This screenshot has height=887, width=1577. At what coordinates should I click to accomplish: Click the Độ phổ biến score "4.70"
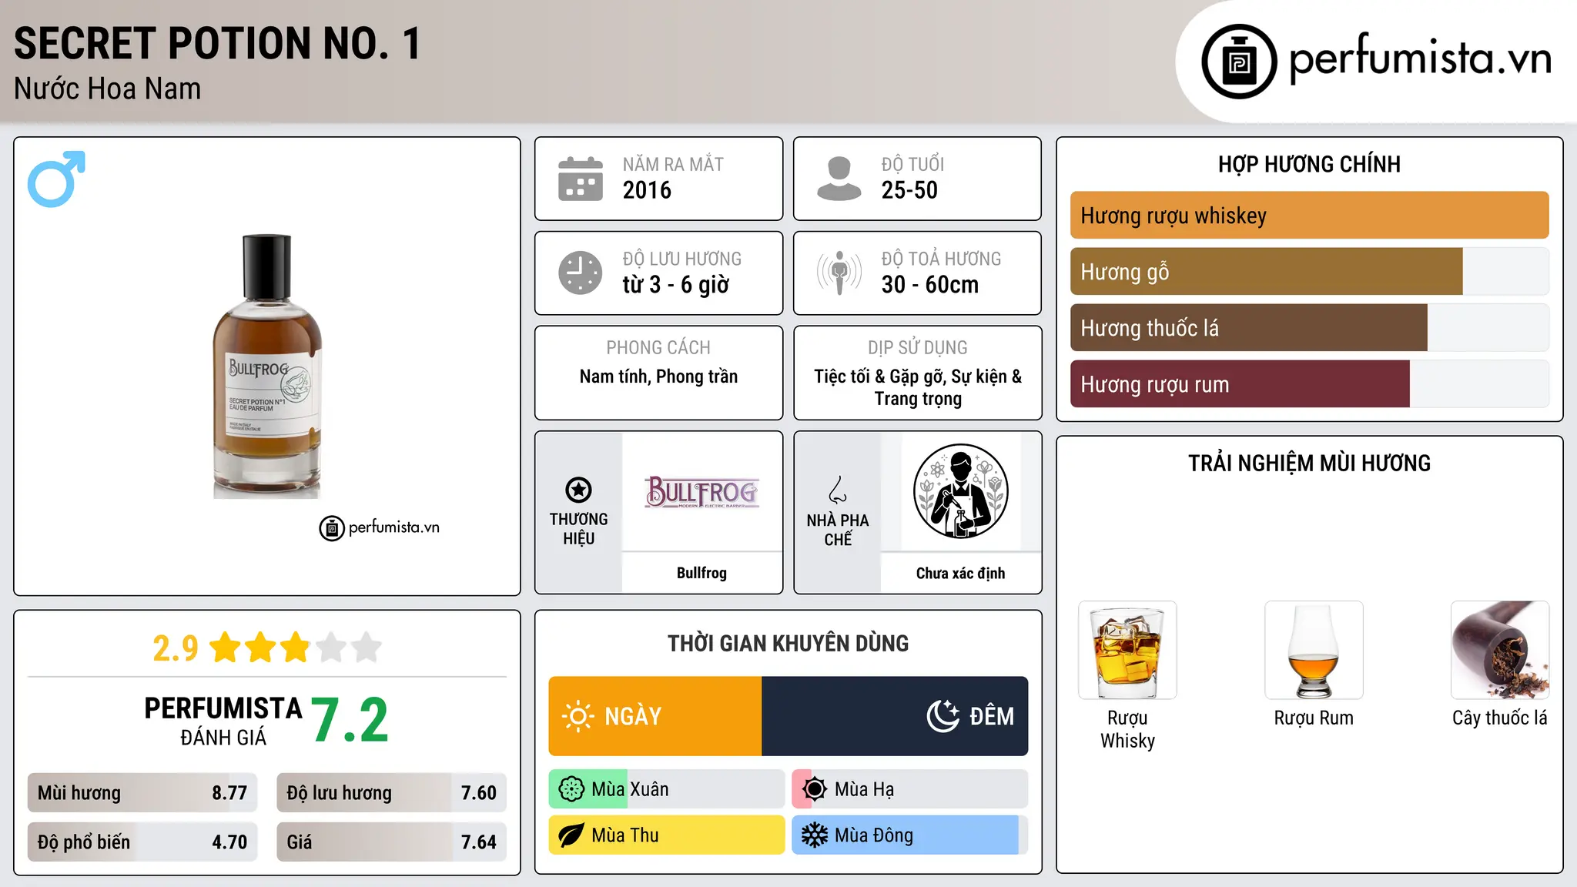tap(229, 842)
